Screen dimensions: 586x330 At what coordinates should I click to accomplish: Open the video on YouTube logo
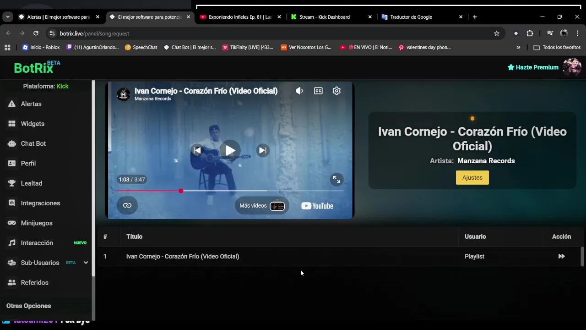317,206
